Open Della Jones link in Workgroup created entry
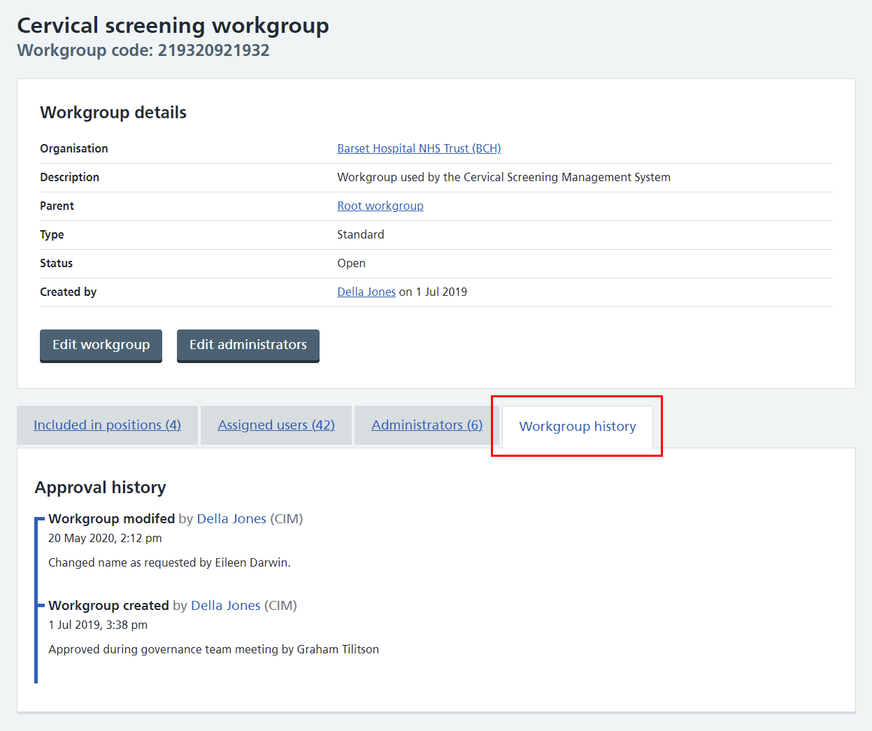872x731 pixels. tap(225, 605)
